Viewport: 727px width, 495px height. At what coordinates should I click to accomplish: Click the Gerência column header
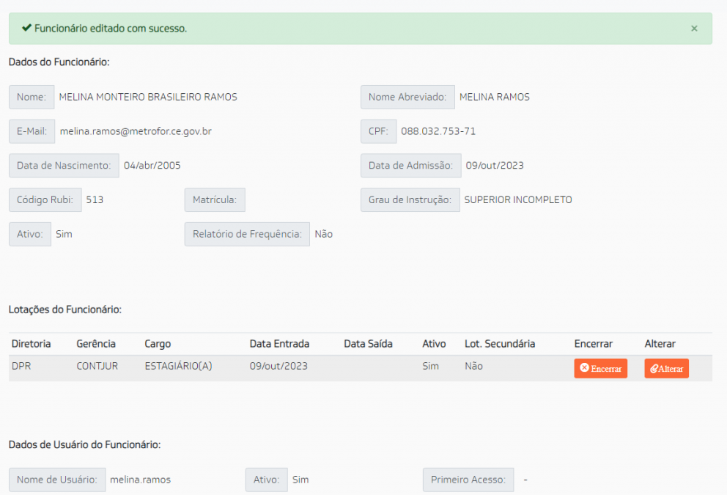[96, 344]
